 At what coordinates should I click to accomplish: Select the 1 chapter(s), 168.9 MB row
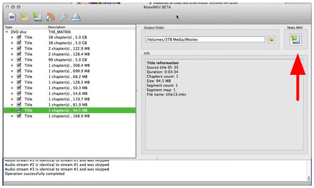point(70,116)
